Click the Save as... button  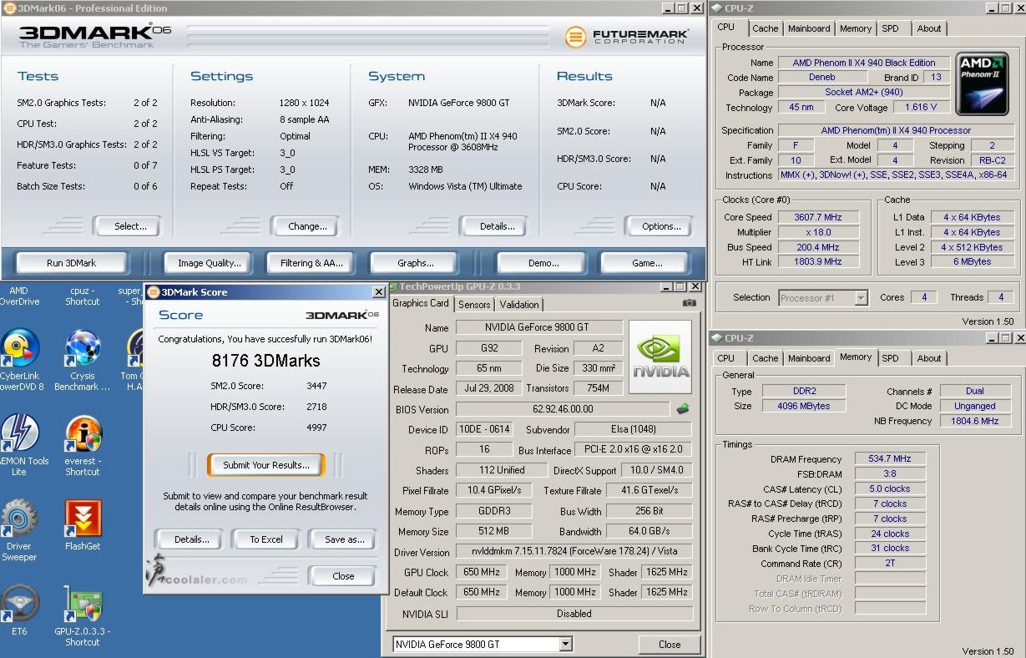[x=344, y=539]
